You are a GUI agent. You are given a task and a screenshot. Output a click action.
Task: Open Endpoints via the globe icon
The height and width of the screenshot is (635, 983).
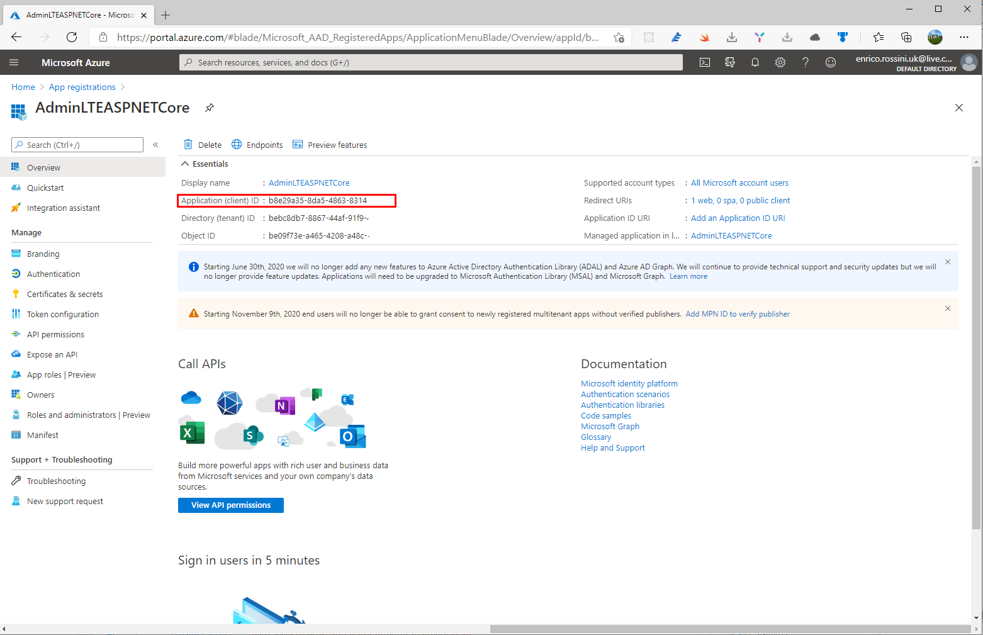pos(237,144)
